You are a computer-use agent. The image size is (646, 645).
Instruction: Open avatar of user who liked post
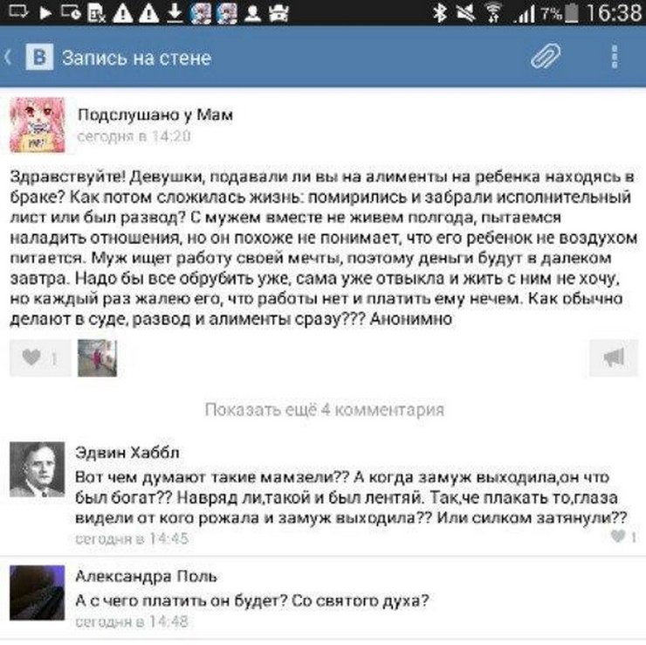point(97,358)
